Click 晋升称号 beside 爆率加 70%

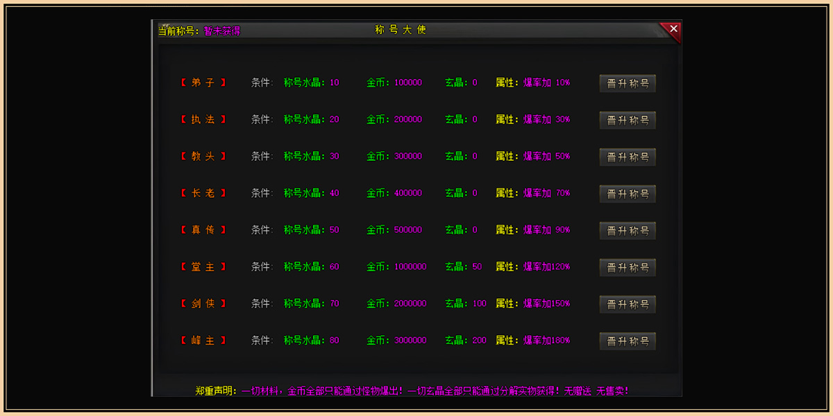tap(628, 194)
